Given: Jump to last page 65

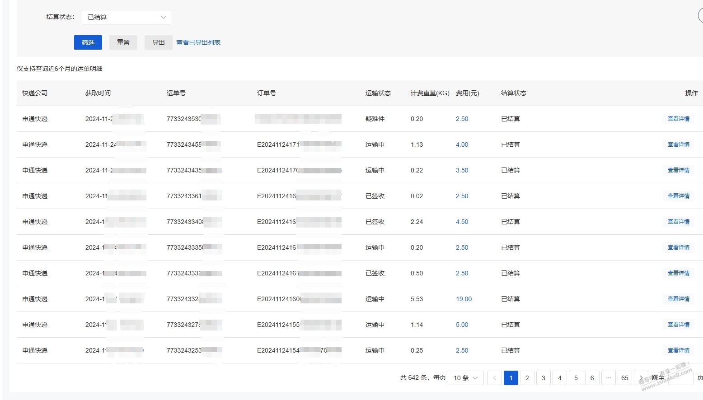Looking at the screenshot, I should pyautogui.click(x=625, y=378).
